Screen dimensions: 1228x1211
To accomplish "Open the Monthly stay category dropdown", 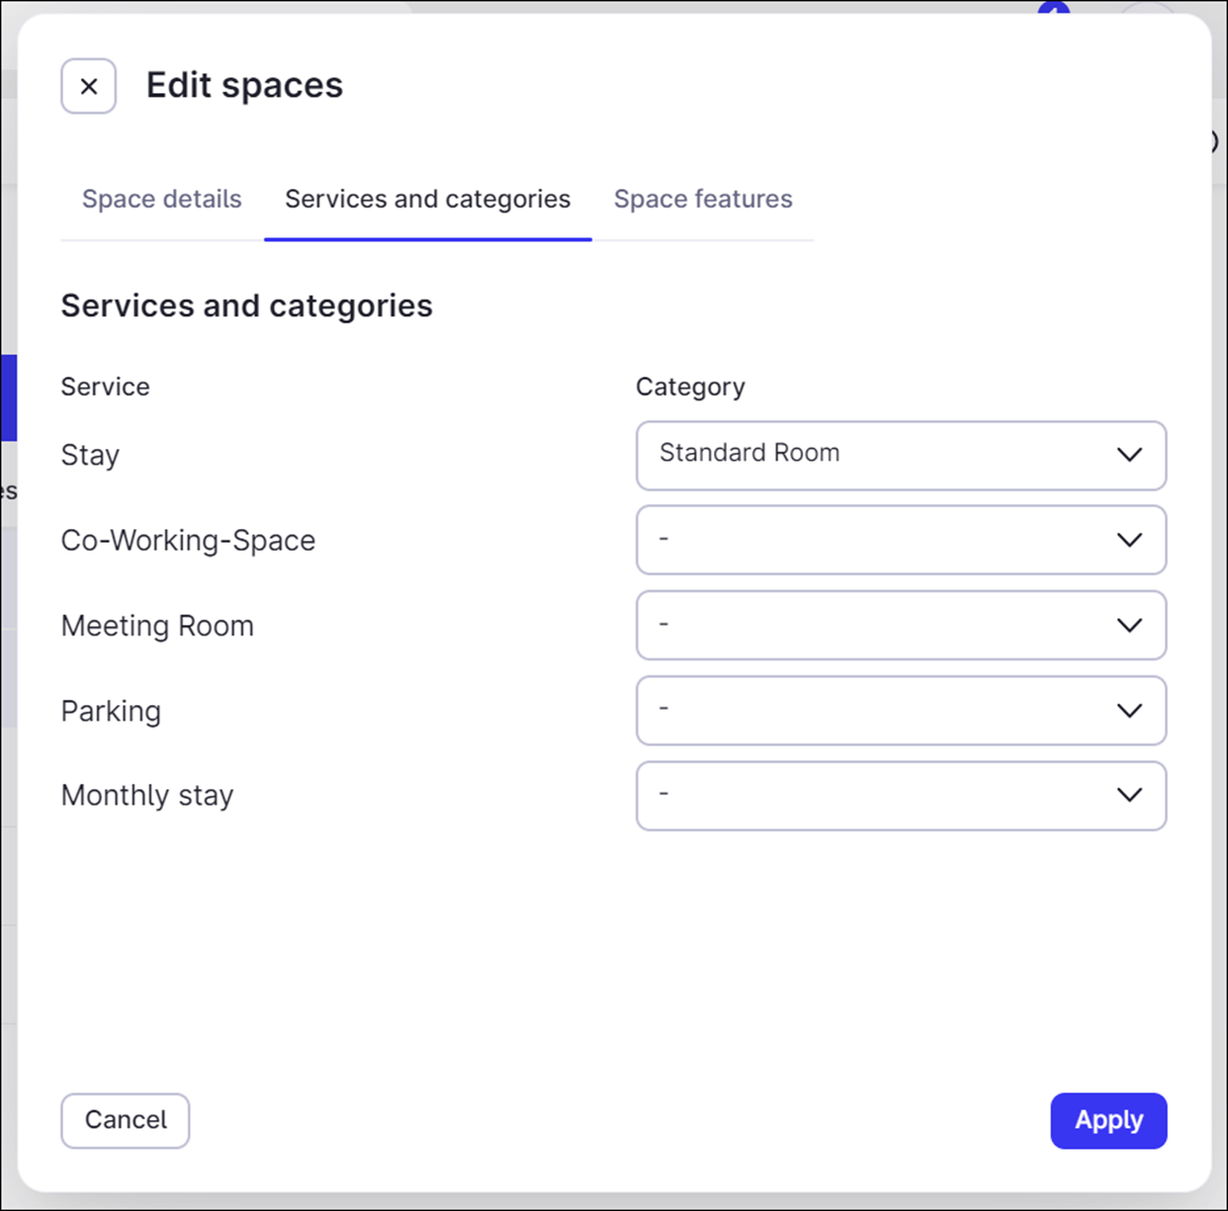I will click(901, 796).
